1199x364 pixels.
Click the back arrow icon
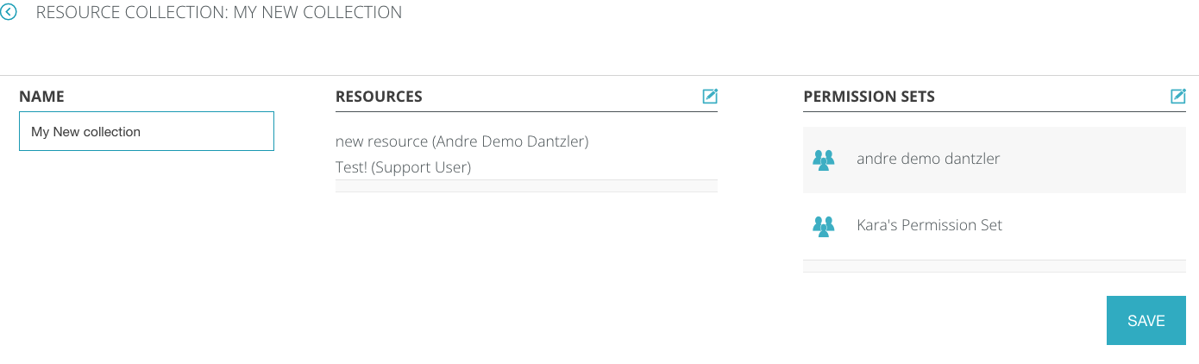9,13
